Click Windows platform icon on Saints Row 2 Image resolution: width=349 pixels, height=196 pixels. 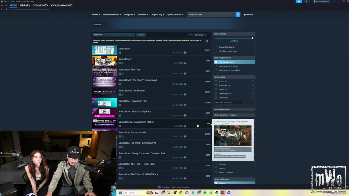tap(119, 63)
